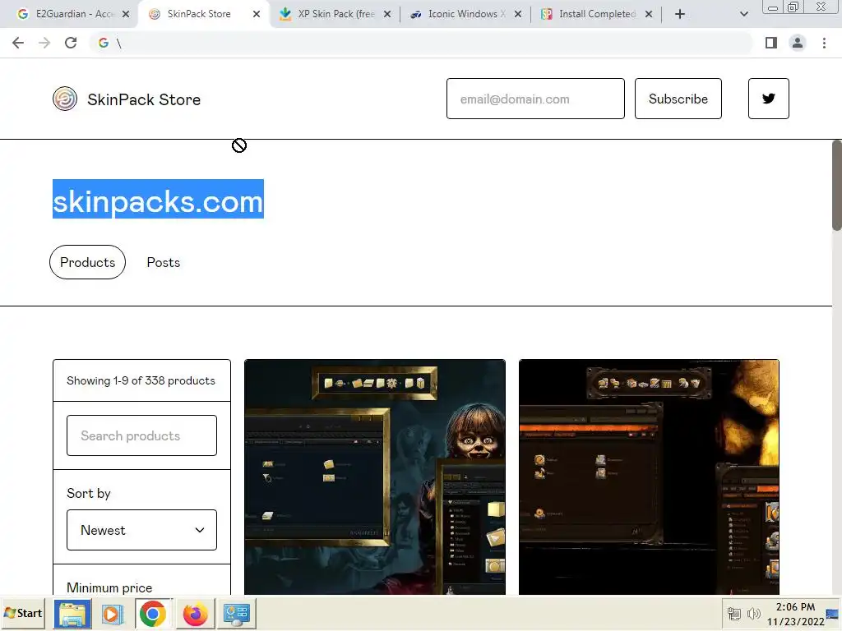Open the Annabelle doll theme product thumbnail
Screen dimensions: 842x631
pyautogui.click(x=375, y=477)
